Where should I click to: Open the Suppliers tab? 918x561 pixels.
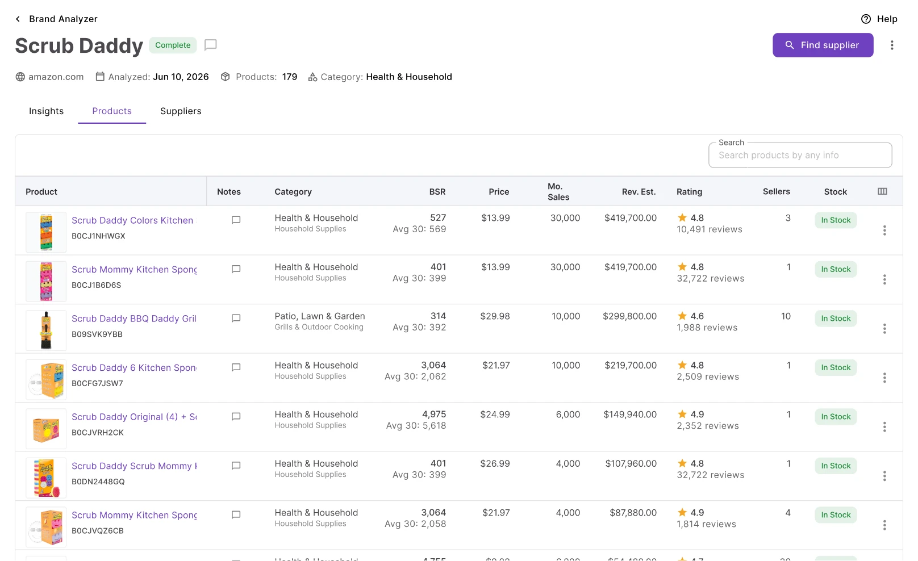(181, 111)
